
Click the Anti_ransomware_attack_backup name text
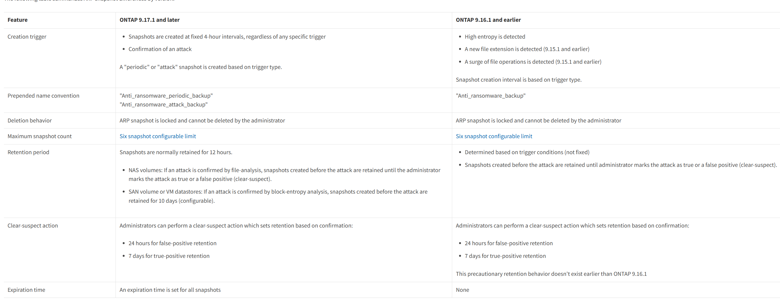[163, 105]
